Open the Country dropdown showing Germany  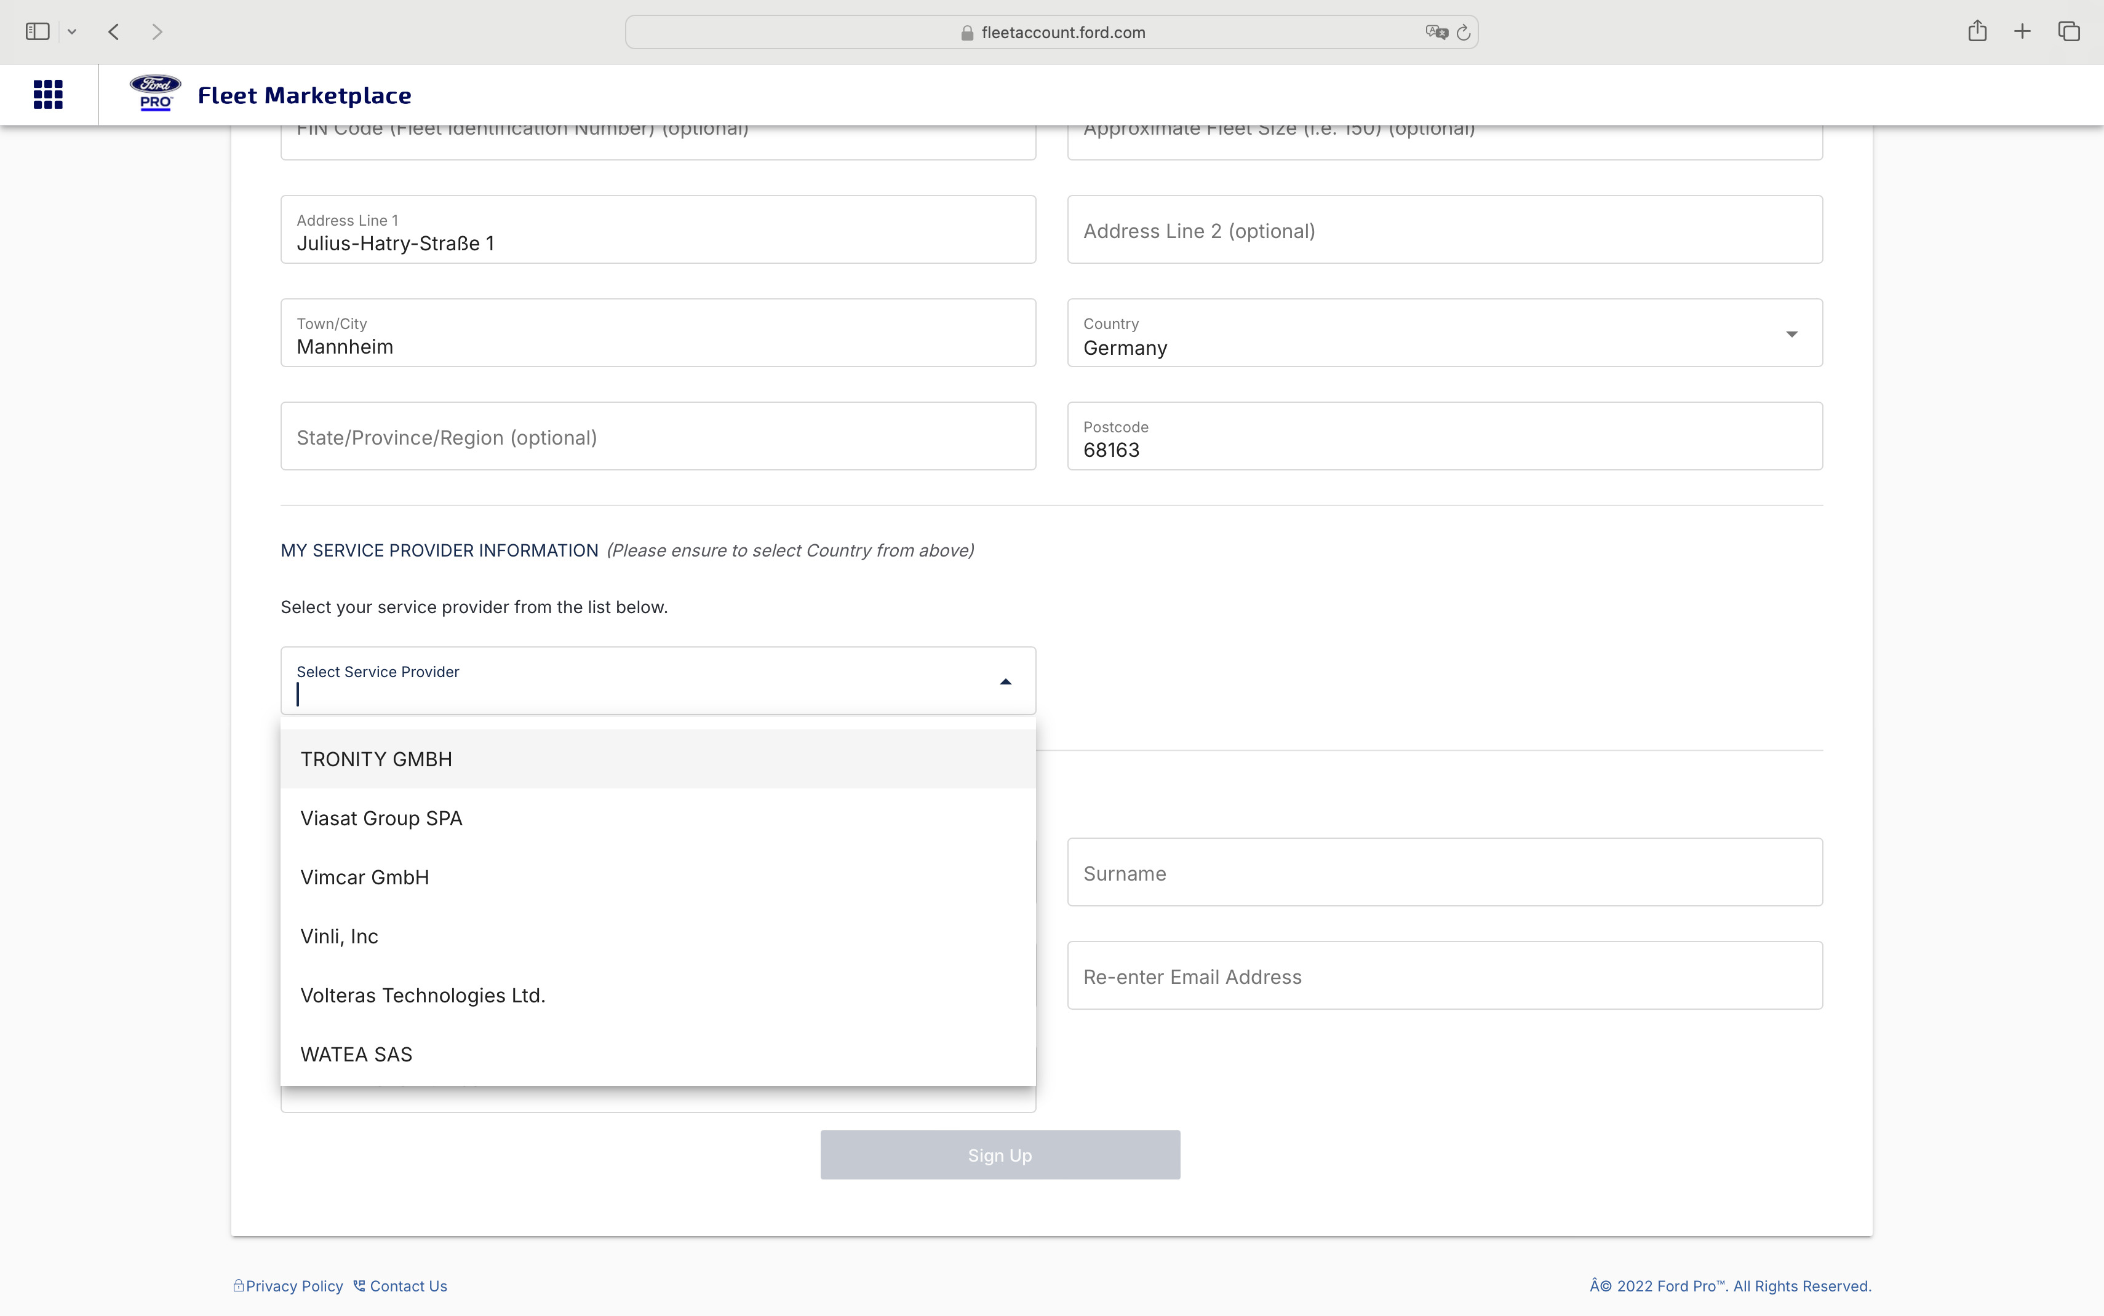tap(1445, 333)
